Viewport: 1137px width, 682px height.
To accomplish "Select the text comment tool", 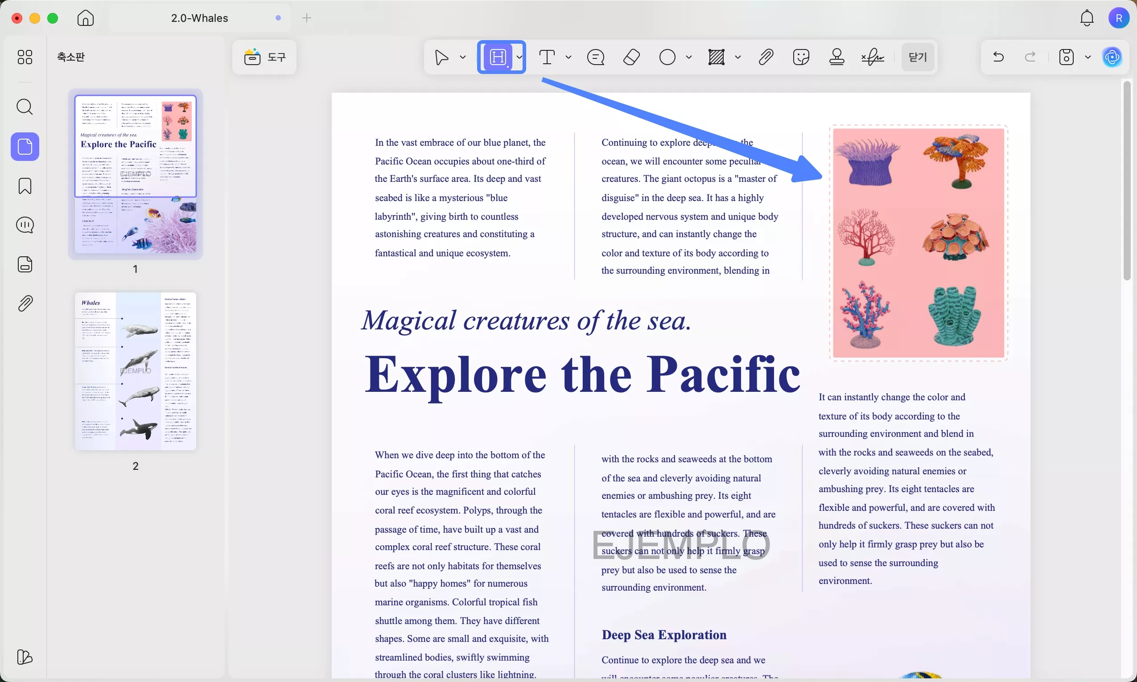I will coord(547,58).
